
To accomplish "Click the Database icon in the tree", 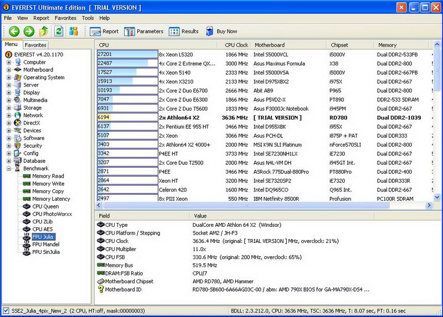I will 18,161.
